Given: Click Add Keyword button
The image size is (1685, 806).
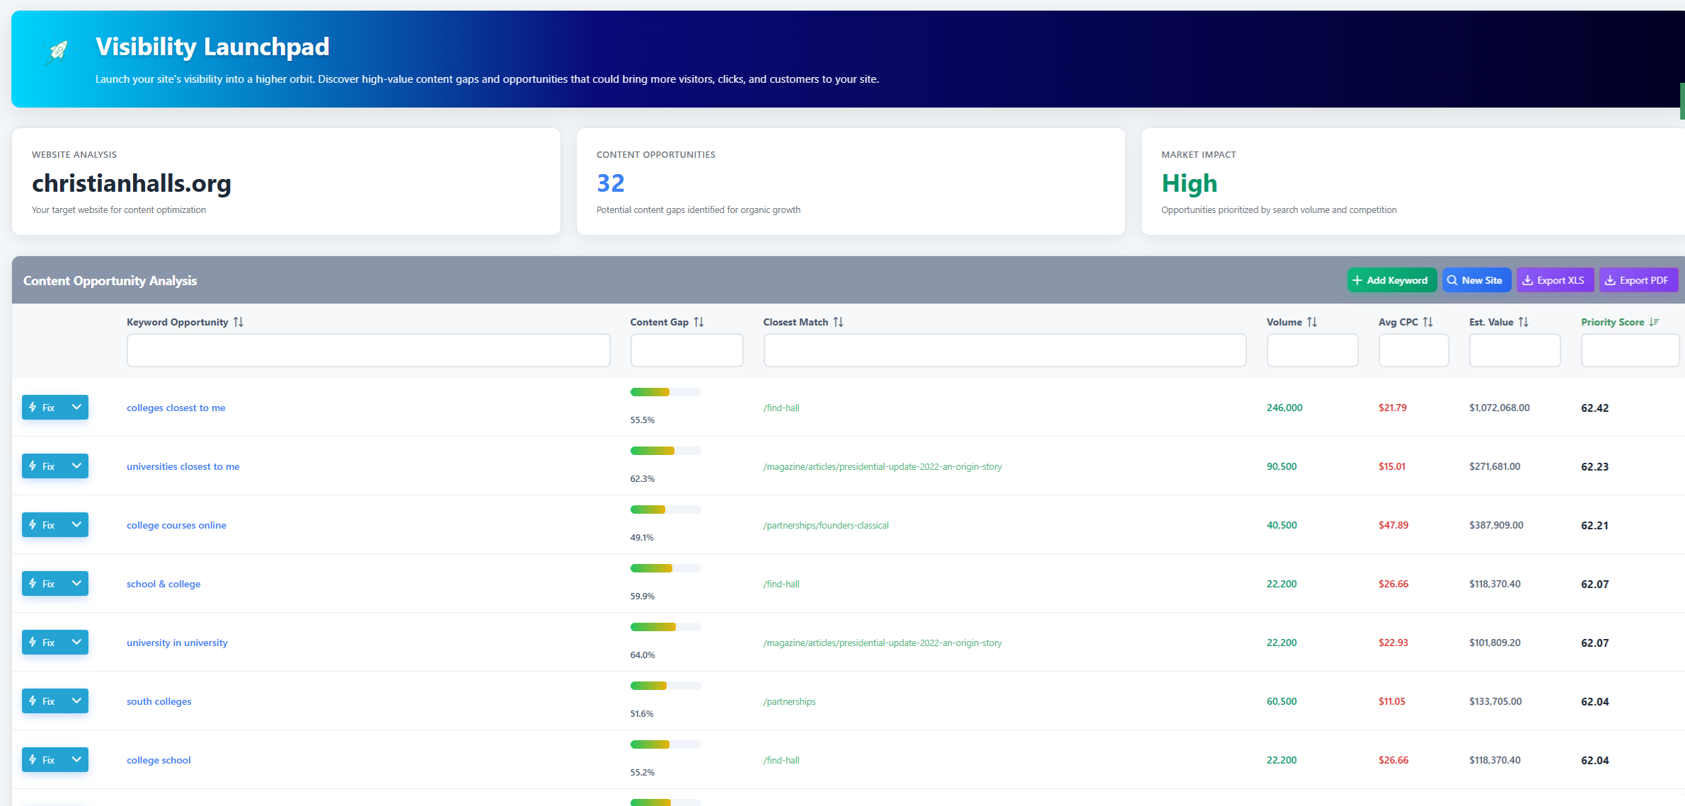Looking at the screenshot, I should 1391,280.
